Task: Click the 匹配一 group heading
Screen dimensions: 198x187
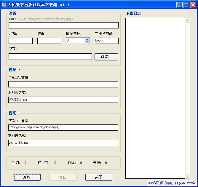Action: pyautogui.click(x=15, y=70)
